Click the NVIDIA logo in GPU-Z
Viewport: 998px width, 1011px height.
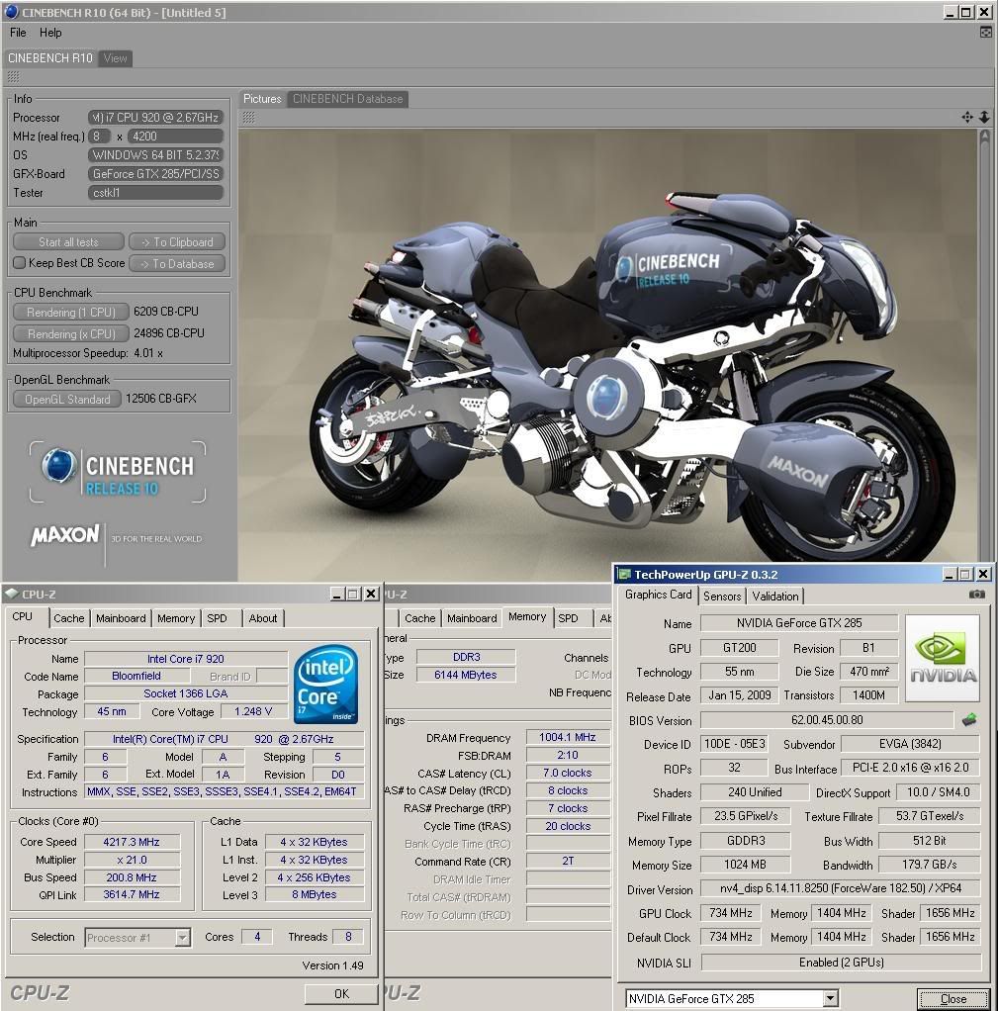(x=943, y=658)
